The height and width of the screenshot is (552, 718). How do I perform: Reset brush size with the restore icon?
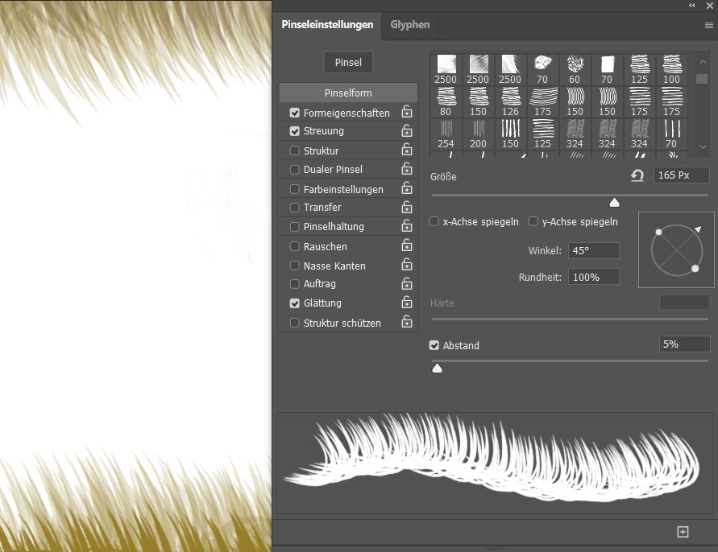point(637,175)
